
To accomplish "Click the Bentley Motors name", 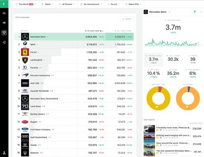I will pos(37,114).
